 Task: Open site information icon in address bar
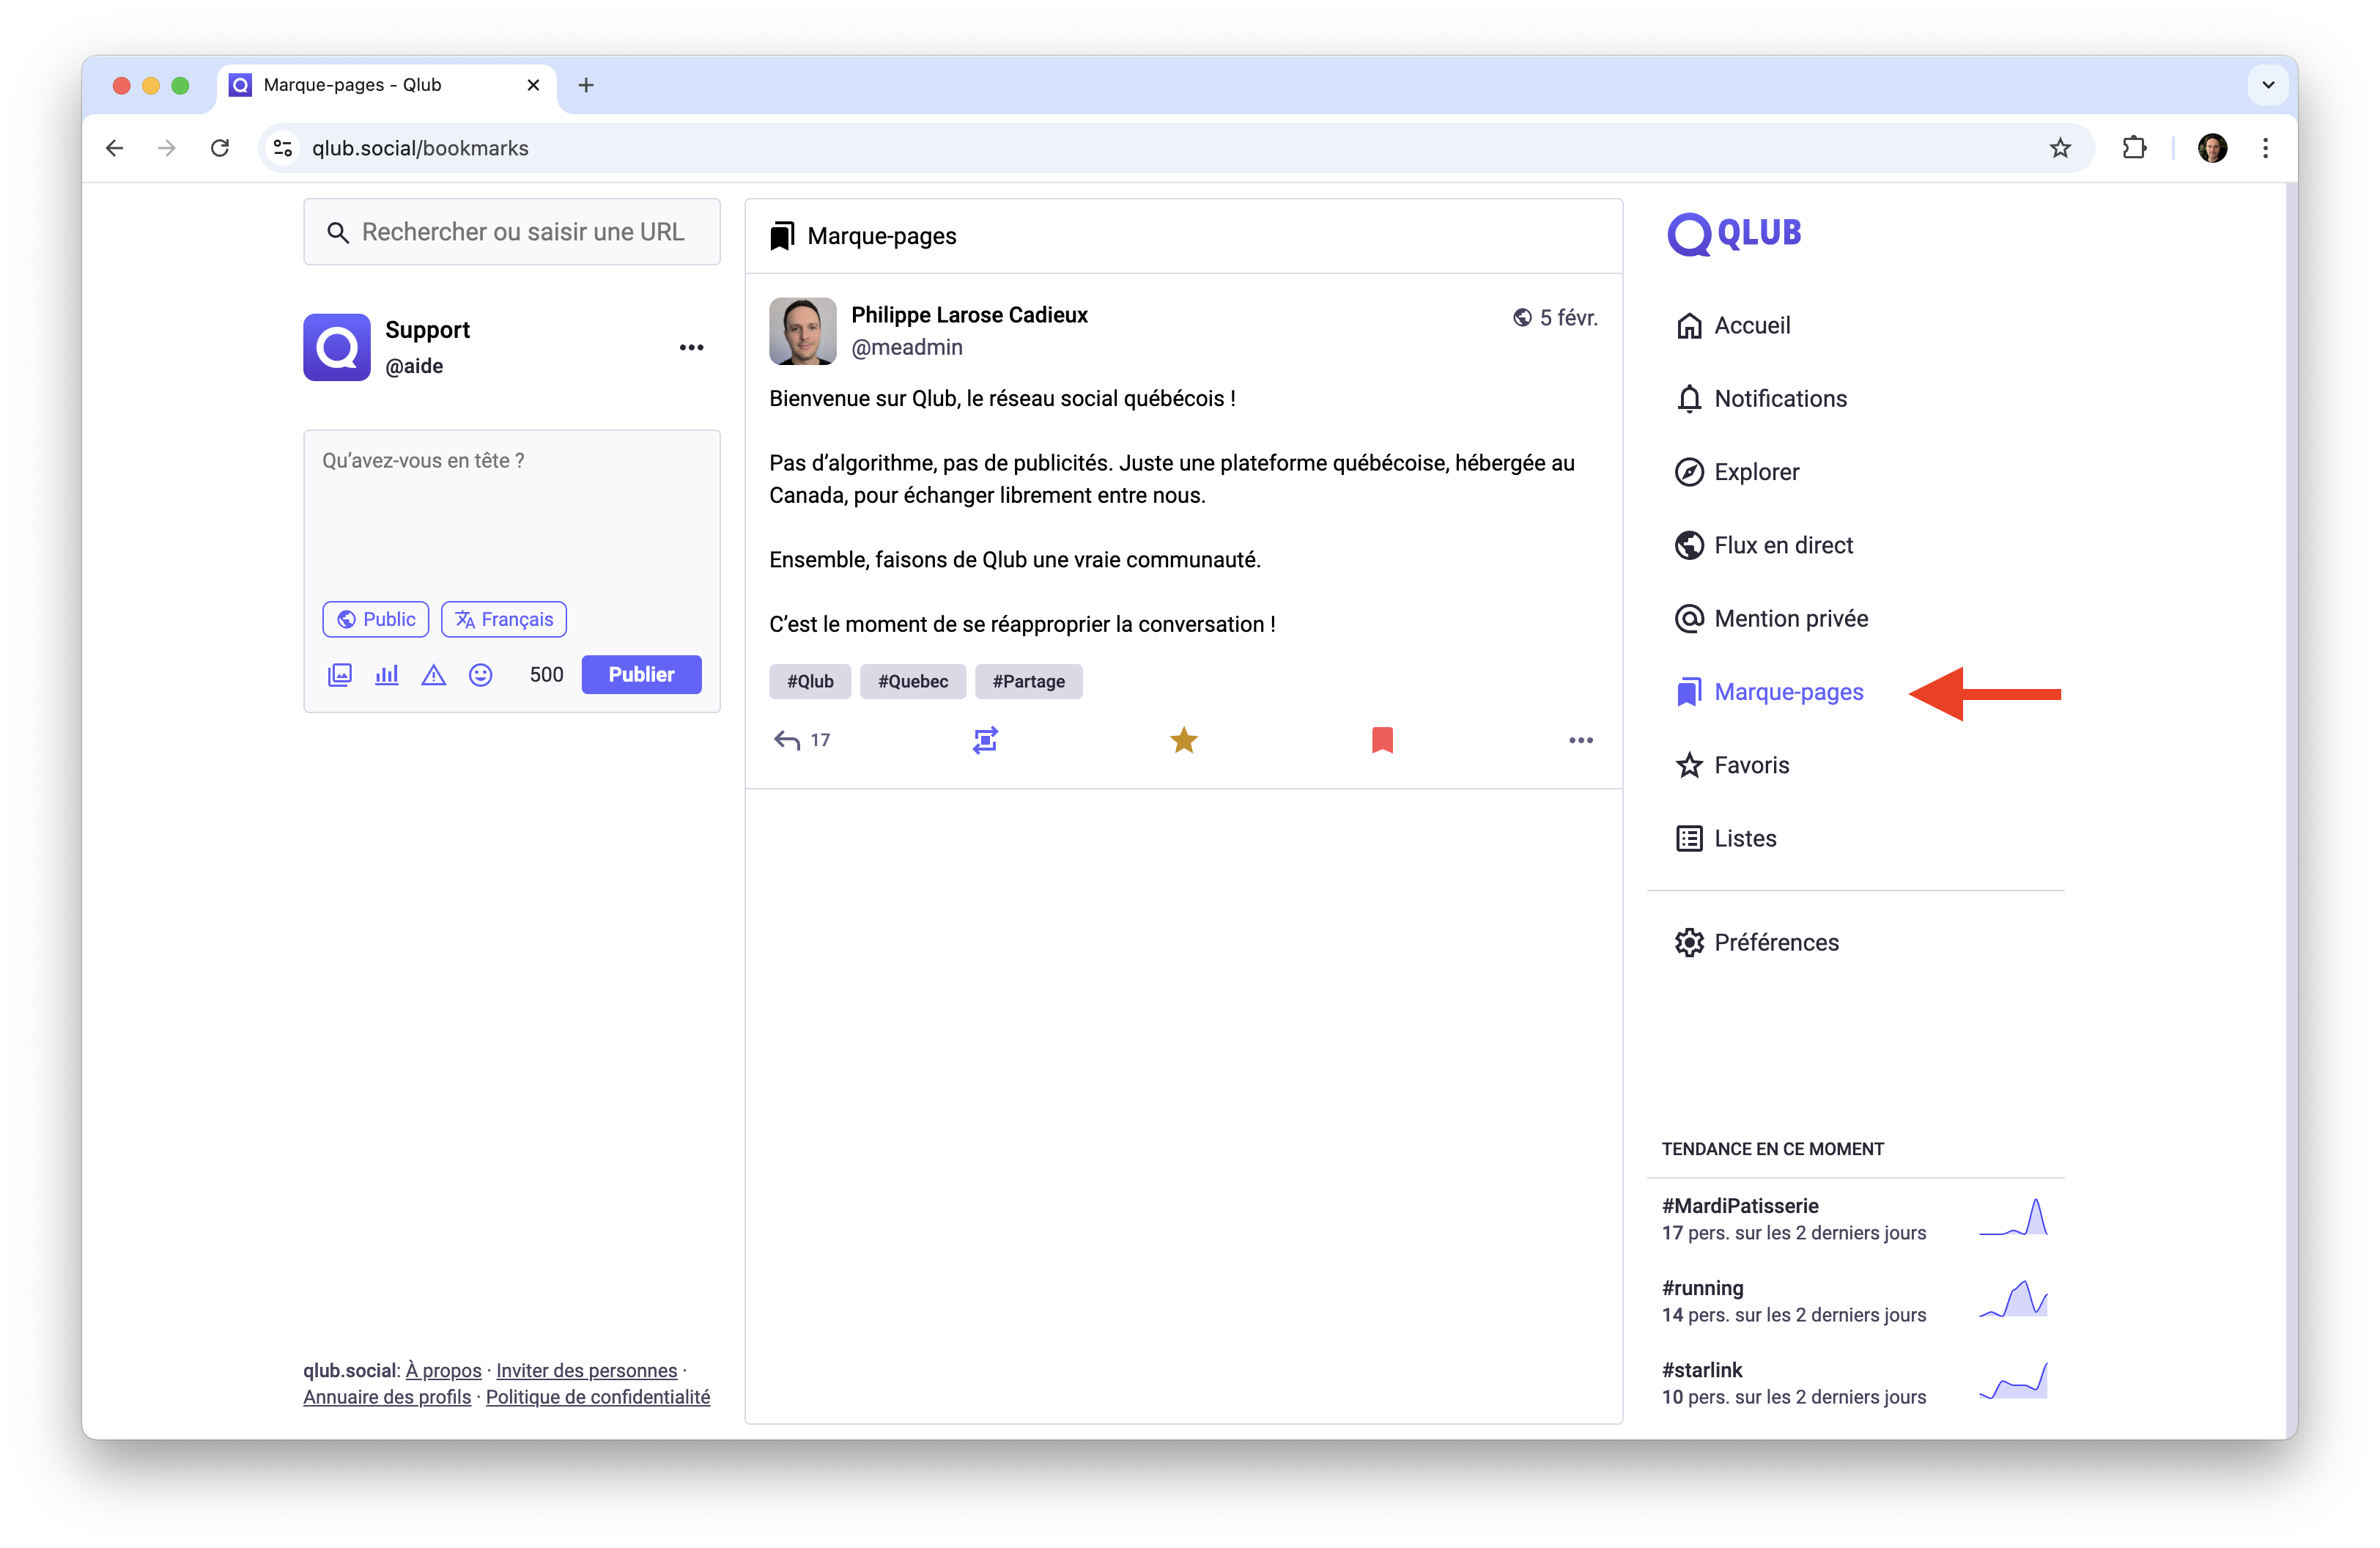[283, 148]
